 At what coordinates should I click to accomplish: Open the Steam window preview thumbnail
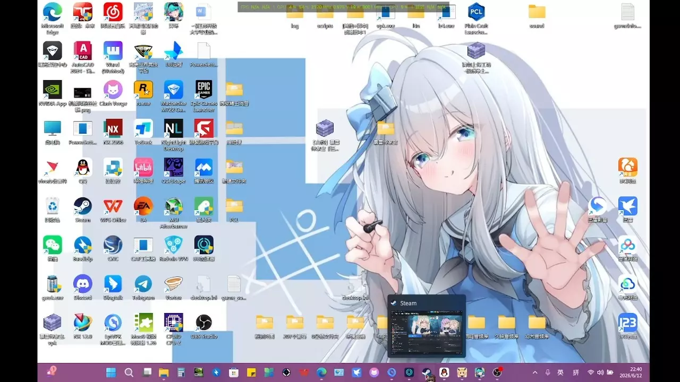(x=427, y=333)
